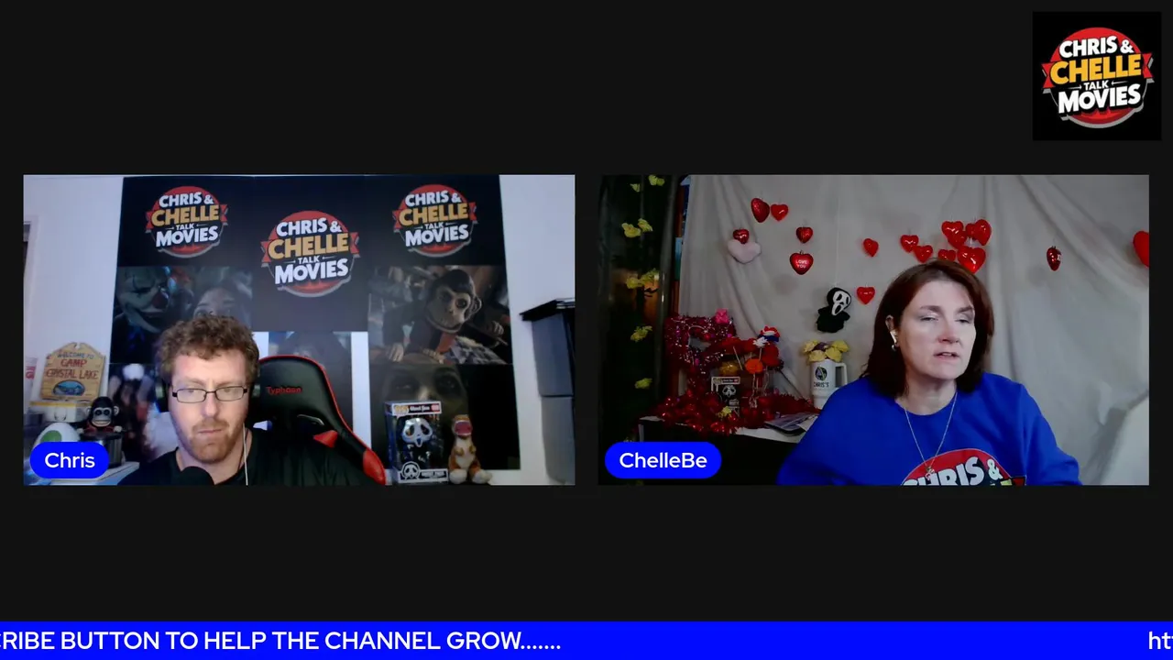Click the center logo on Chris's backdrop

tap(311, 254)
